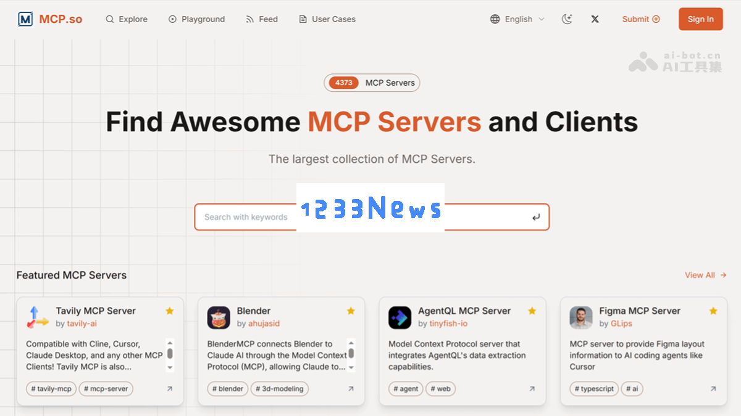Select the # 3d-modeling tag
The width and height of the screenshot is (741, 416).
click(x=280, y=389)
